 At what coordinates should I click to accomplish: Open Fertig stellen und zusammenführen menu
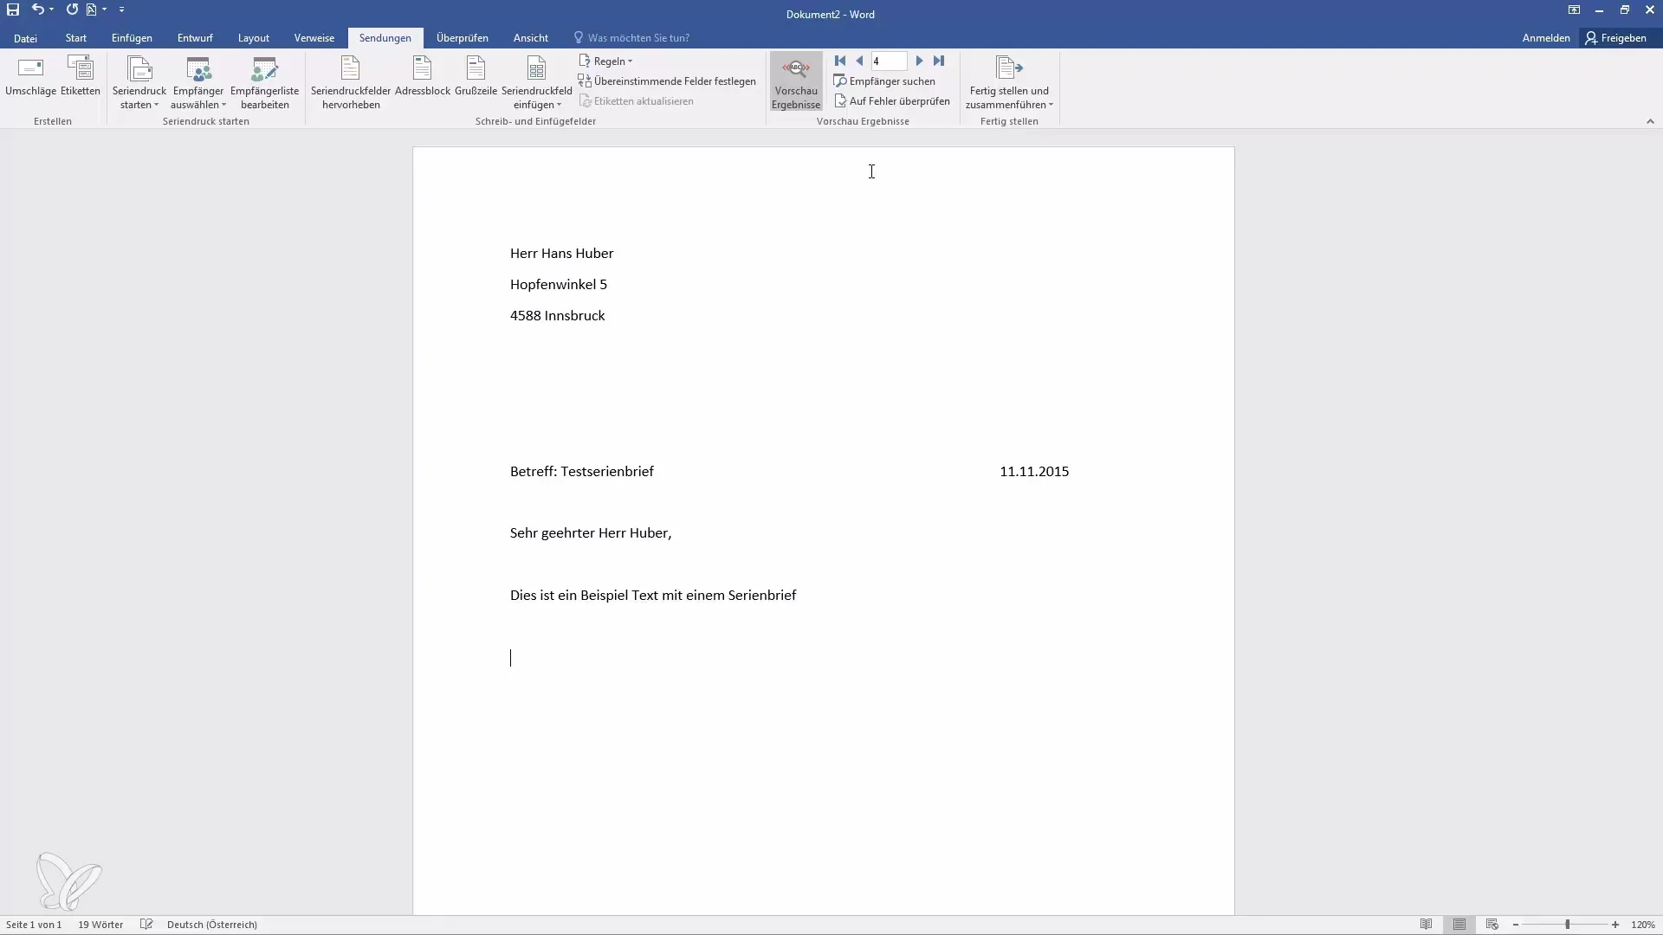click(x=1009, y=83)
